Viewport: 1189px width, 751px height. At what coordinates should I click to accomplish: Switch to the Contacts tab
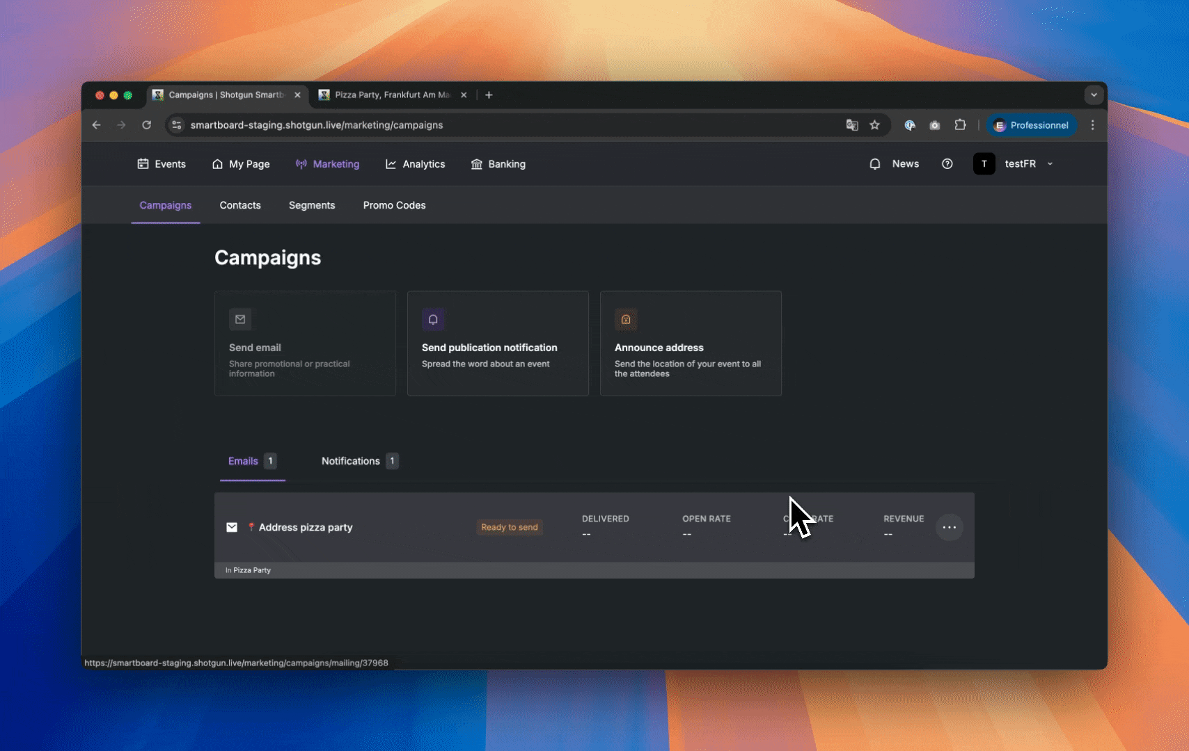point(240,205)
